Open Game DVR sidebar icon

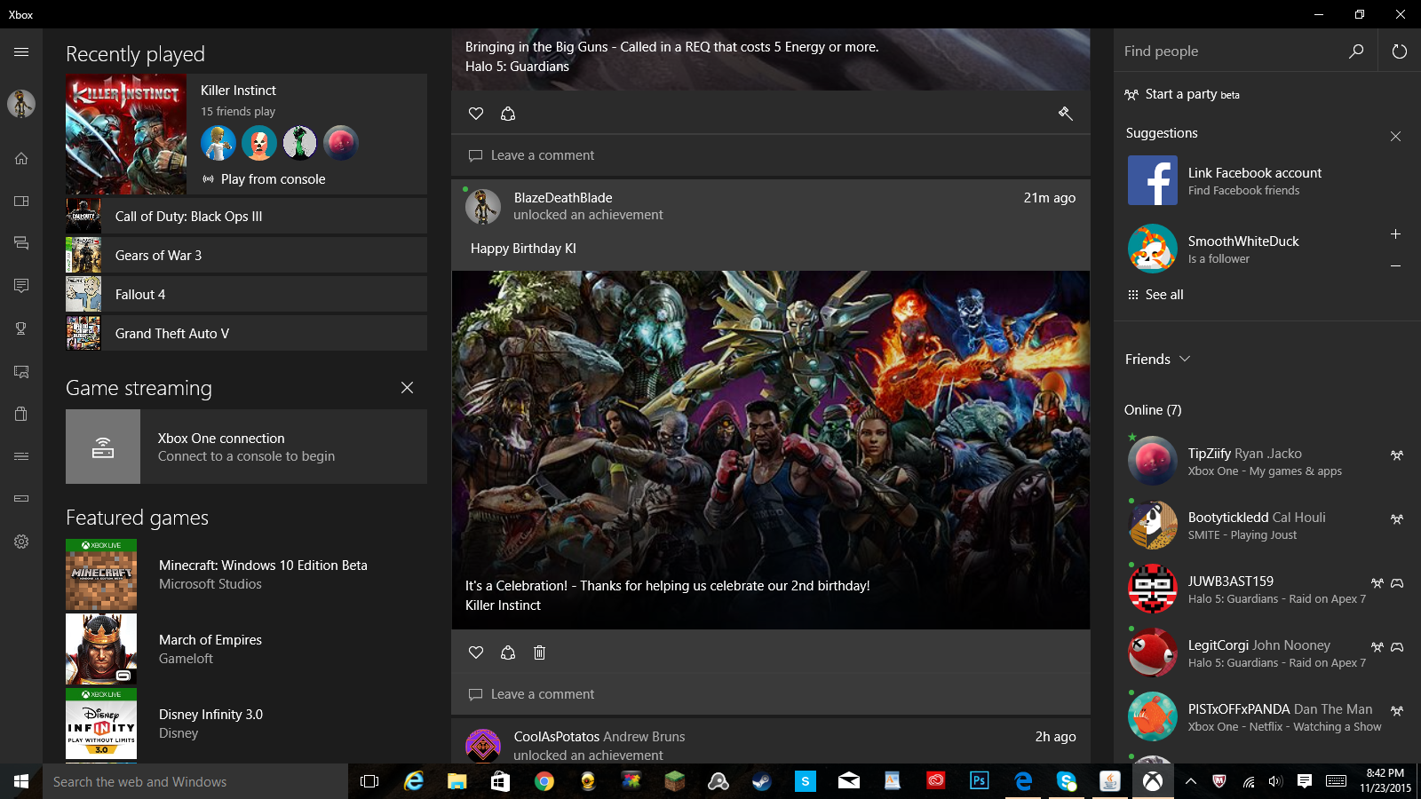pyautogui.click(x=21, y=371)
